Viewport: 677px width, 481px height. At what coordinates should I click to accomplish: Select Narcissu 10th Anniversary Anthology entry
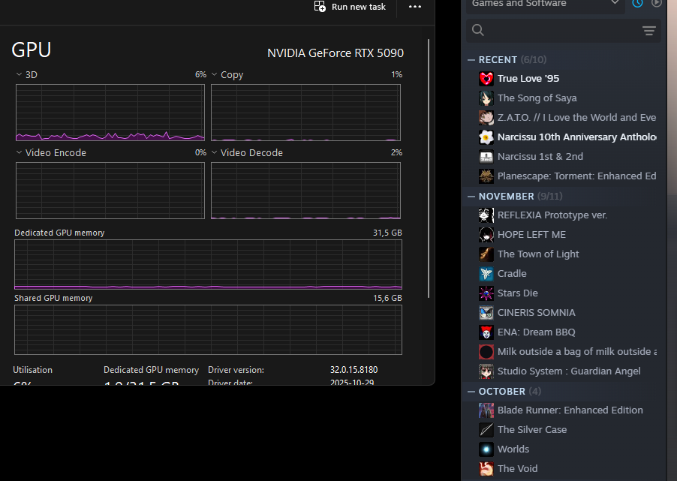point(577,137)
